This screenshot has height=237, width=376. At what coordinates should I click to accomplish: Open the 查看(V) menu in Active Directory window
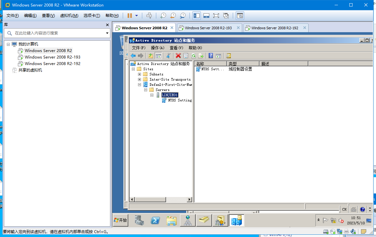[x=176, y=48]
